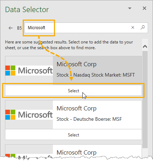Click the back arrow next to B5
This screenshot has height=161, width=153.
click(11, 28)
